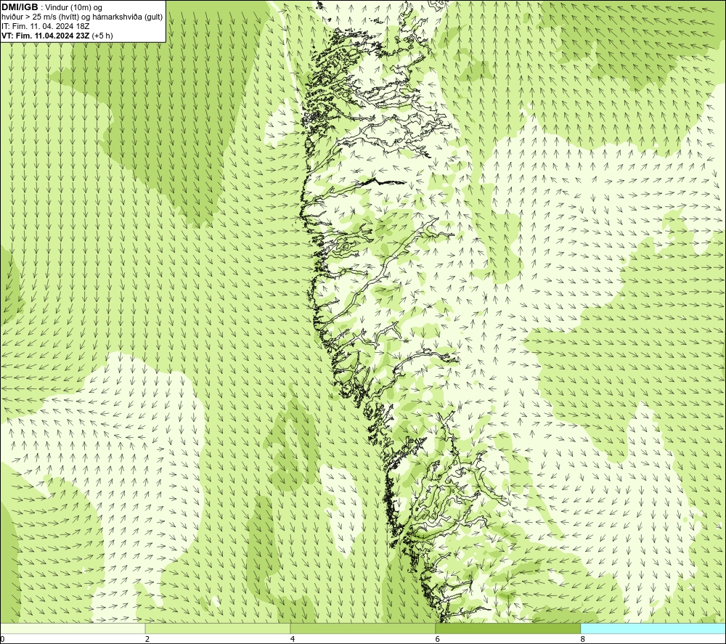Click the colorbar label '2'
The height and width of the screenshot is (644, 726).
[147, 640]
